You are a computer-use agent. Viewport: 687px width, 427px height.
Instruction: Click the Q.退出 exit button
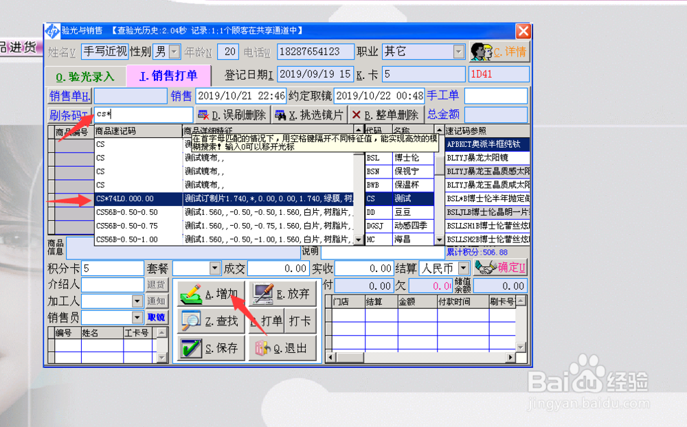click(x=282, y=348)
